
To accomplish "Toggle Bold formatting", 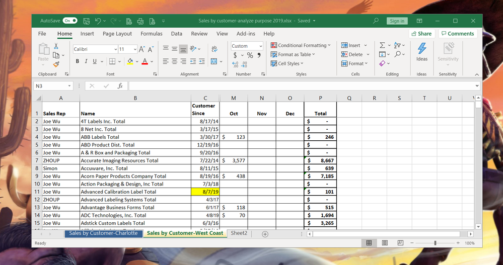I will coord(78,61).
